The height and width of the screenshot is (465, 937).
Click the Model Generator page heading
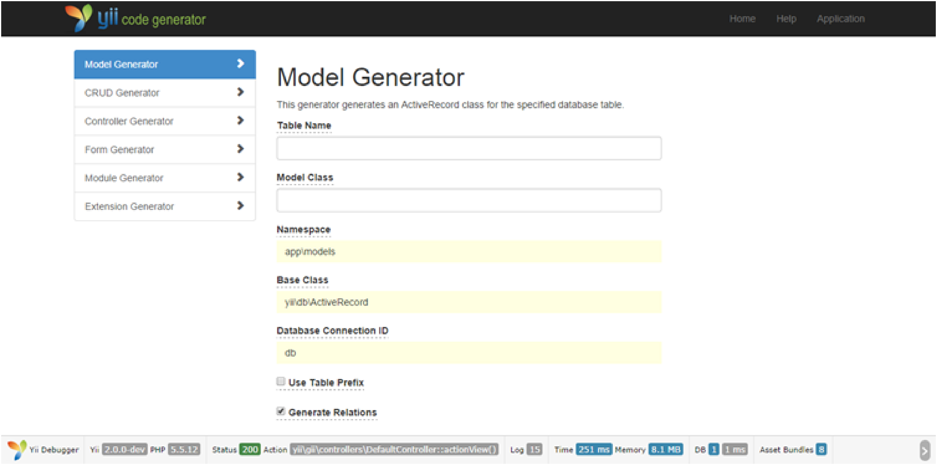tap(370, 78)
